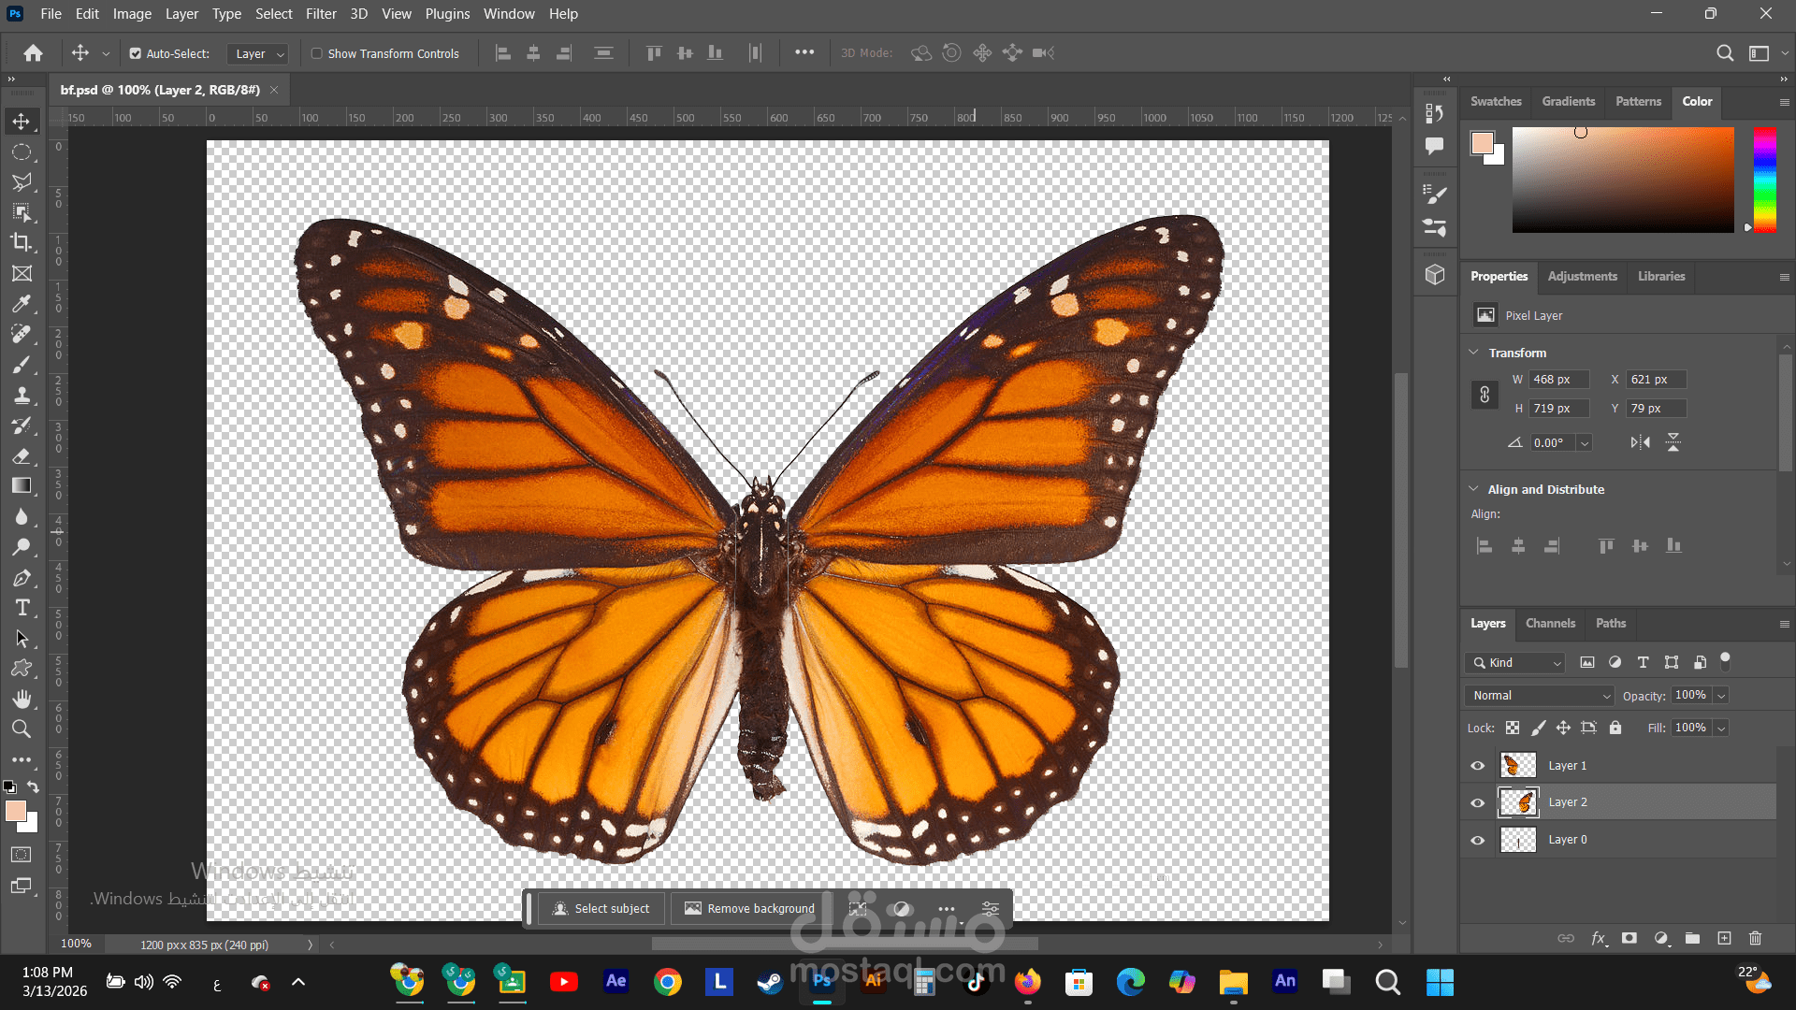The width and height of the screenshot is (1796, 1010).
Task: Click the create new layer icon
Action: pyautogui.click(x=1724, y=938)
